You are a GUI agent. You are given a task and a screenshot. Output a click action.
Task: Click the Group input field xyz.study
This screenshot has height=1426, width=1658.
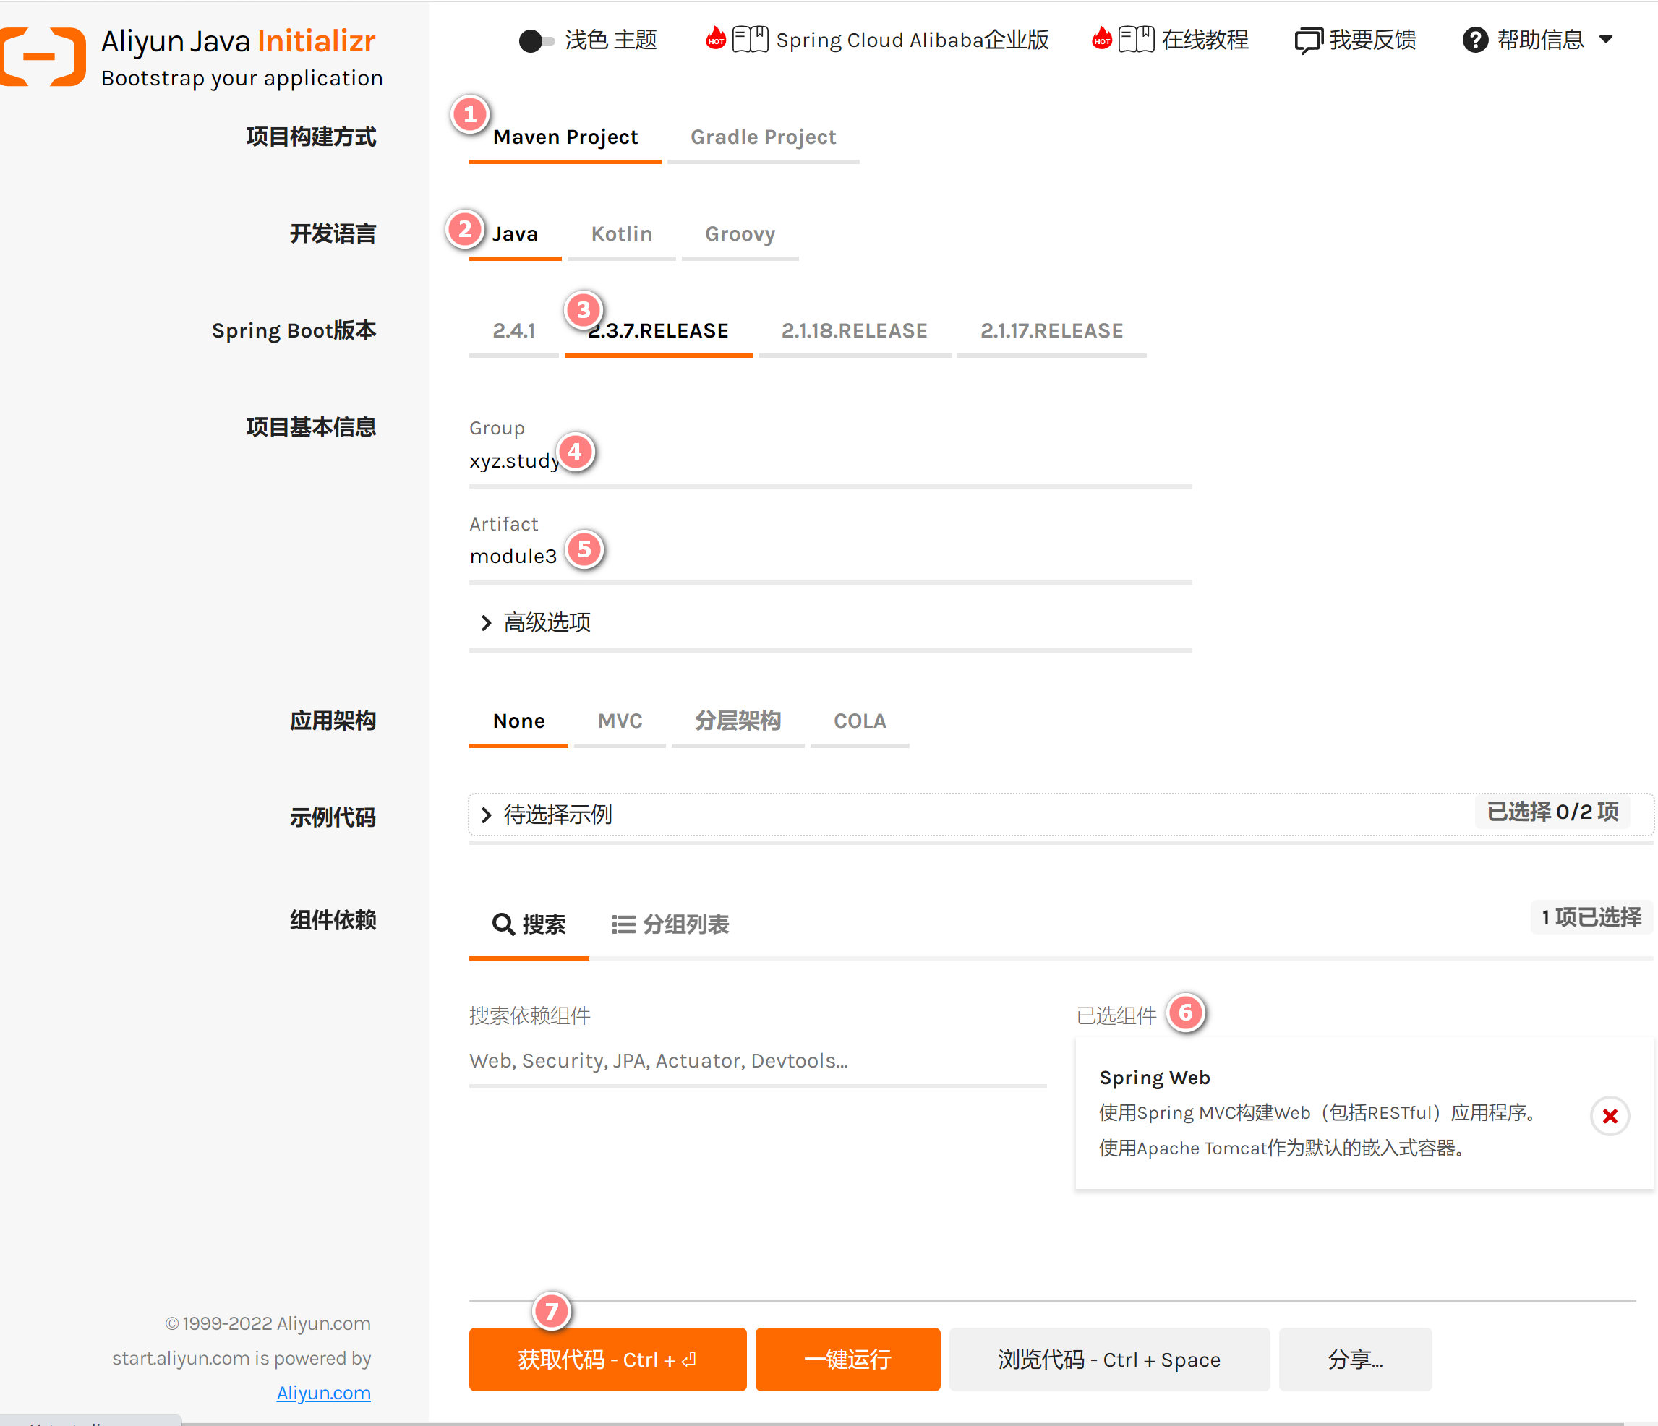click(x=831, y=461)
